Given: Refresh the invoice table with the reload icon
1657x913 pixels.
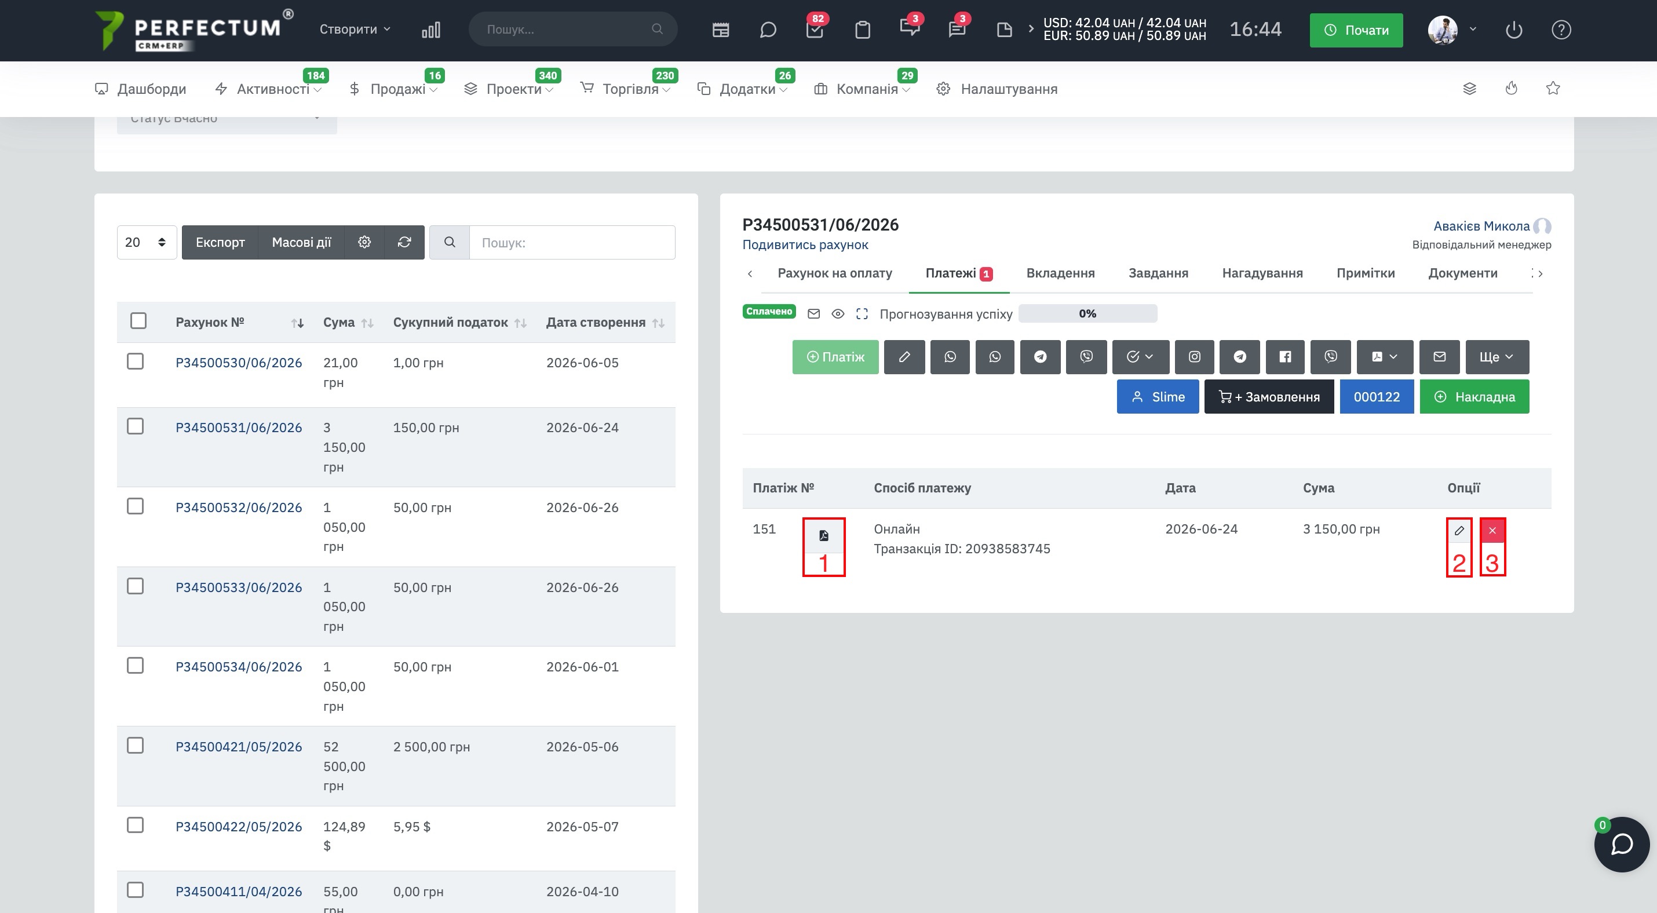Looking at the screenshot, I should 404,242.
